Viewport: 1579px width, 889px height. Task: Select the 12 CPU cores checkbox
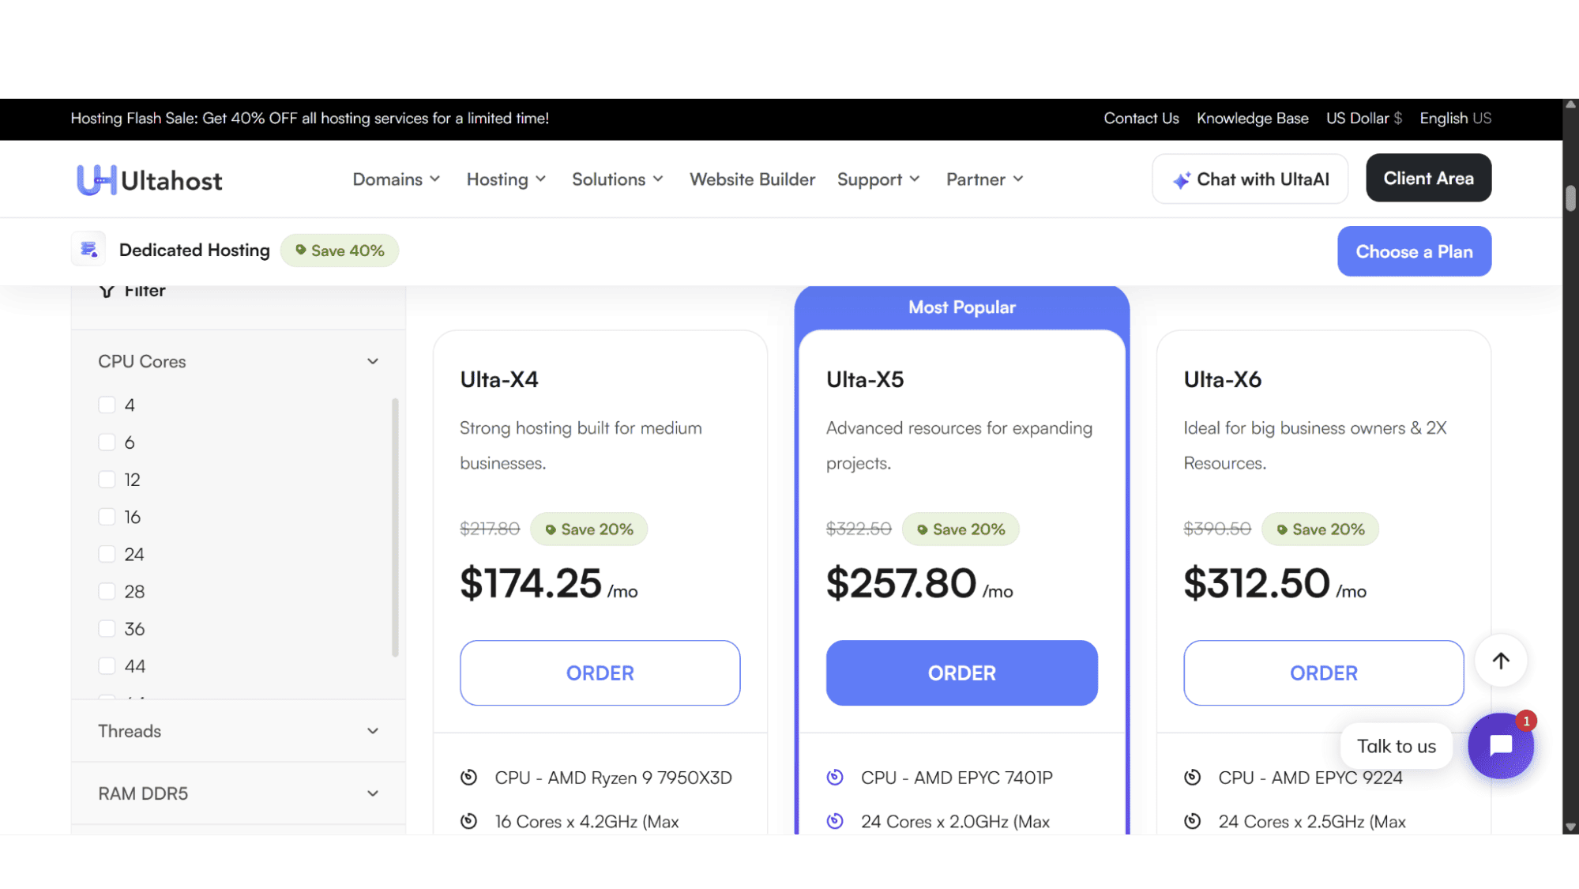point(107,480)
